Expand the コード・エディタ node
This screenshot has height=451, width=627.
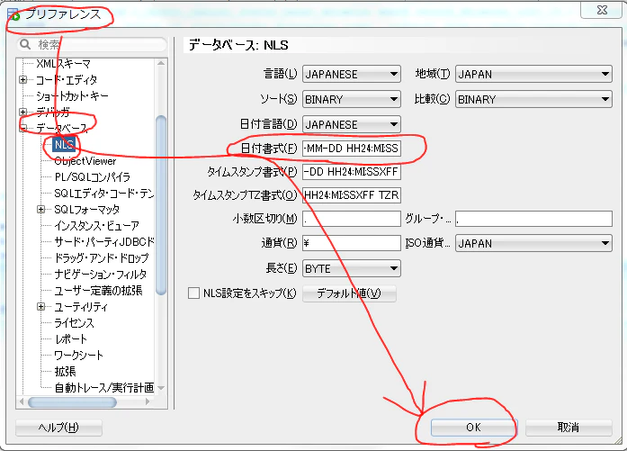pyautogui.click(x=23, y=80)
